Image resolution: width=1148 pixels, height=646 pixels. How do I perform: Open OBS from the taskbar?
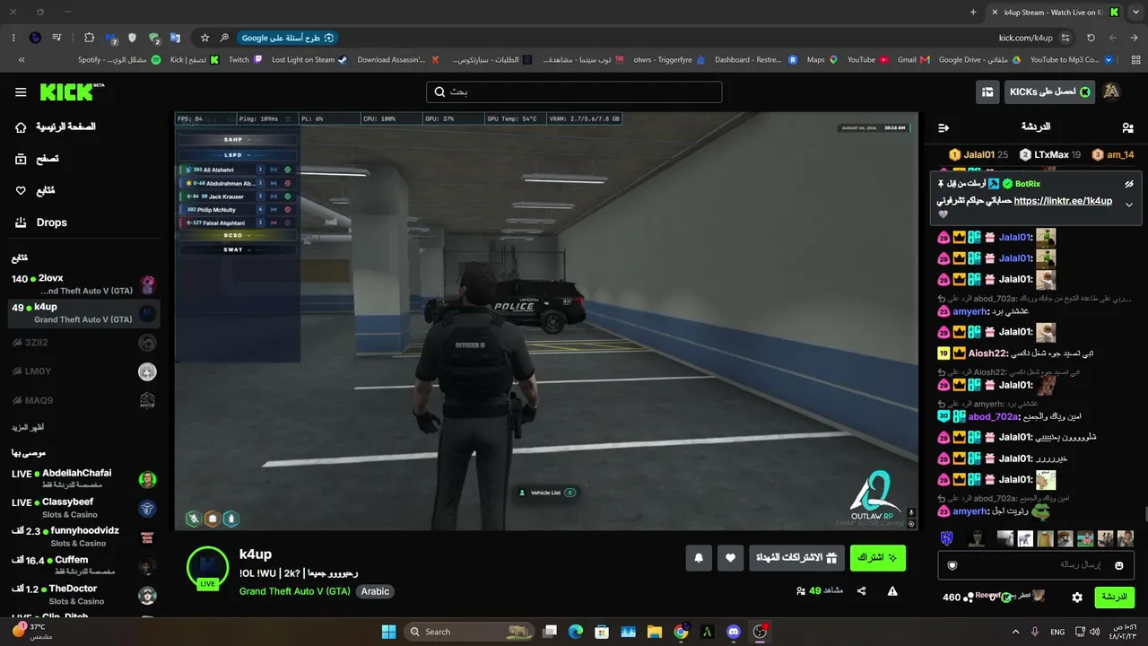pos(761,632)
